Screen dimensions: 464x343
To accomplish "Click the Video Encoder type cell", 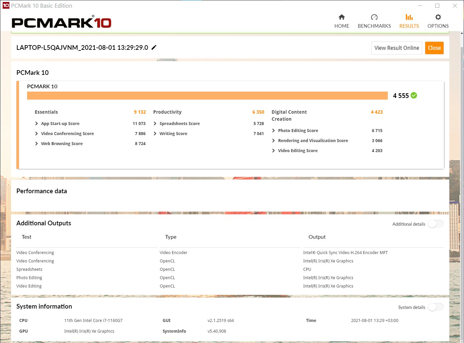I will (x=173, y=253).
